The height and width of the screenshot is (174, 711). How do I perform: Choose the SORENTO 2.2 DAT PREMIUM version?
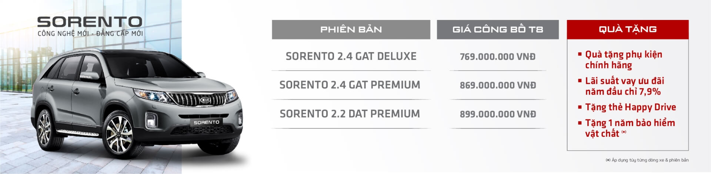click(x=350, y=114)
